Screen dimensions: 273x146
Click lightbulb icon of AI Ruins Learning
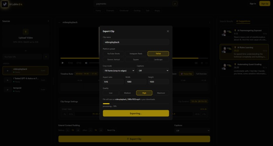point(235,48)
